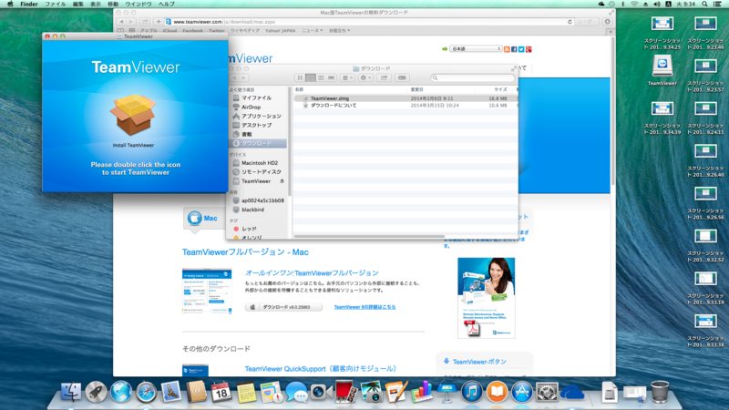Click Finder edit tags button
729x410 pixels.
(402, 78)
